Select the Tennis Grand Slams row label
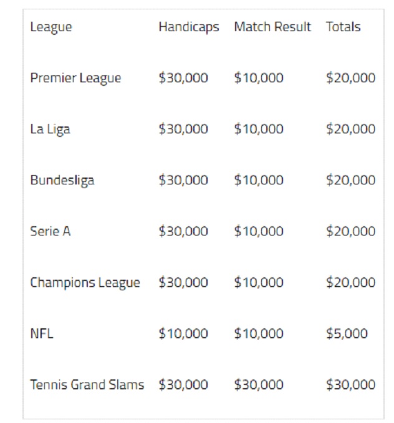The image size is (394, 423). (x=87, y=385)
